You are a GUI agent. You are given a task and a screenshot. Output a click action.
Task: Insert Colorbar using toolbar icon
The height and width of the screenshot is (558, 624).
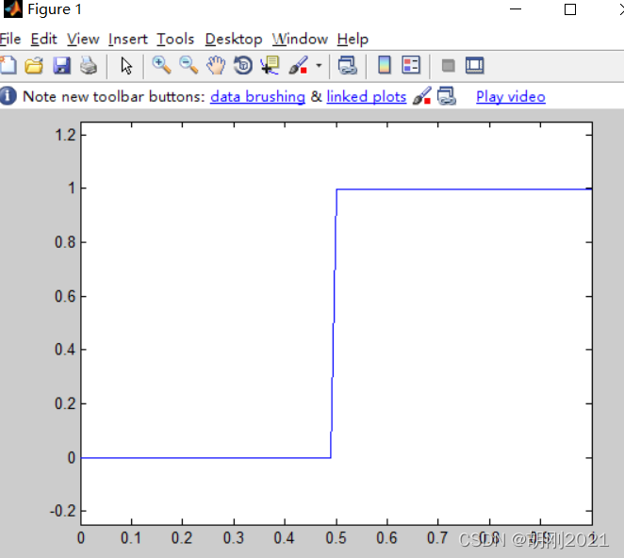[384, 65]
